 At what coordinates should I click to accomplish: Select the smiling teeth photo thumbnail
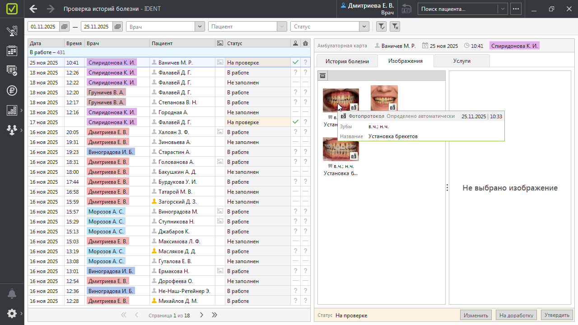tap(384, 98)
